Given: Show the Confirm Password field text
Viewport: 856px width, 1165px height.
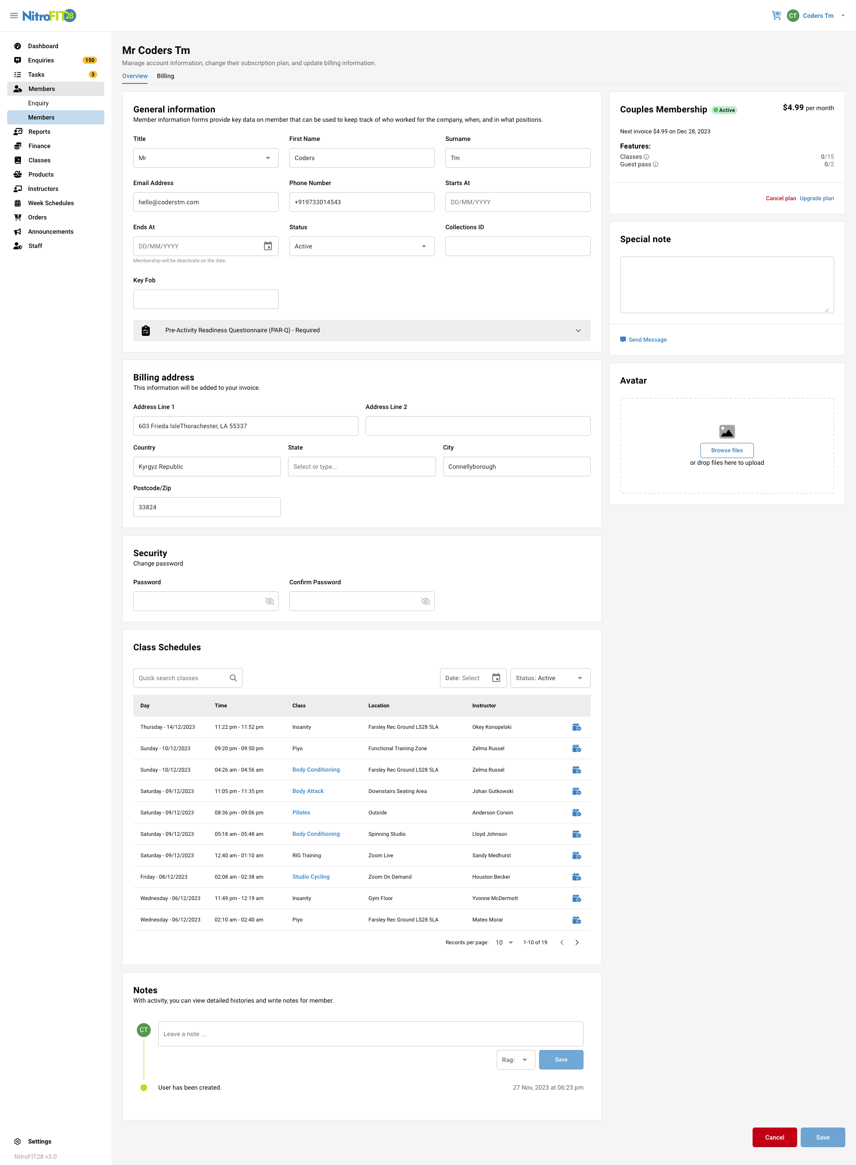Looking at the screenshot, I should [425, 601].
